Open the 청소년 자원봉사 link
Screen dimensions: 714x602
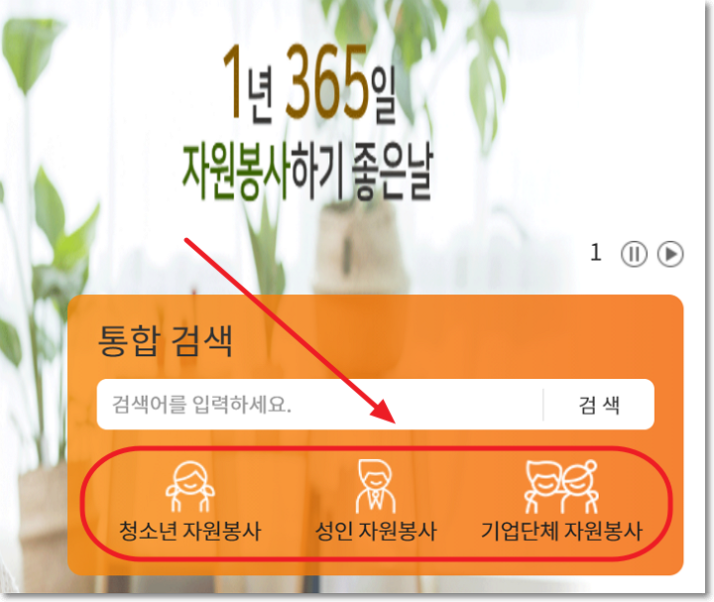tap(189, 531)
